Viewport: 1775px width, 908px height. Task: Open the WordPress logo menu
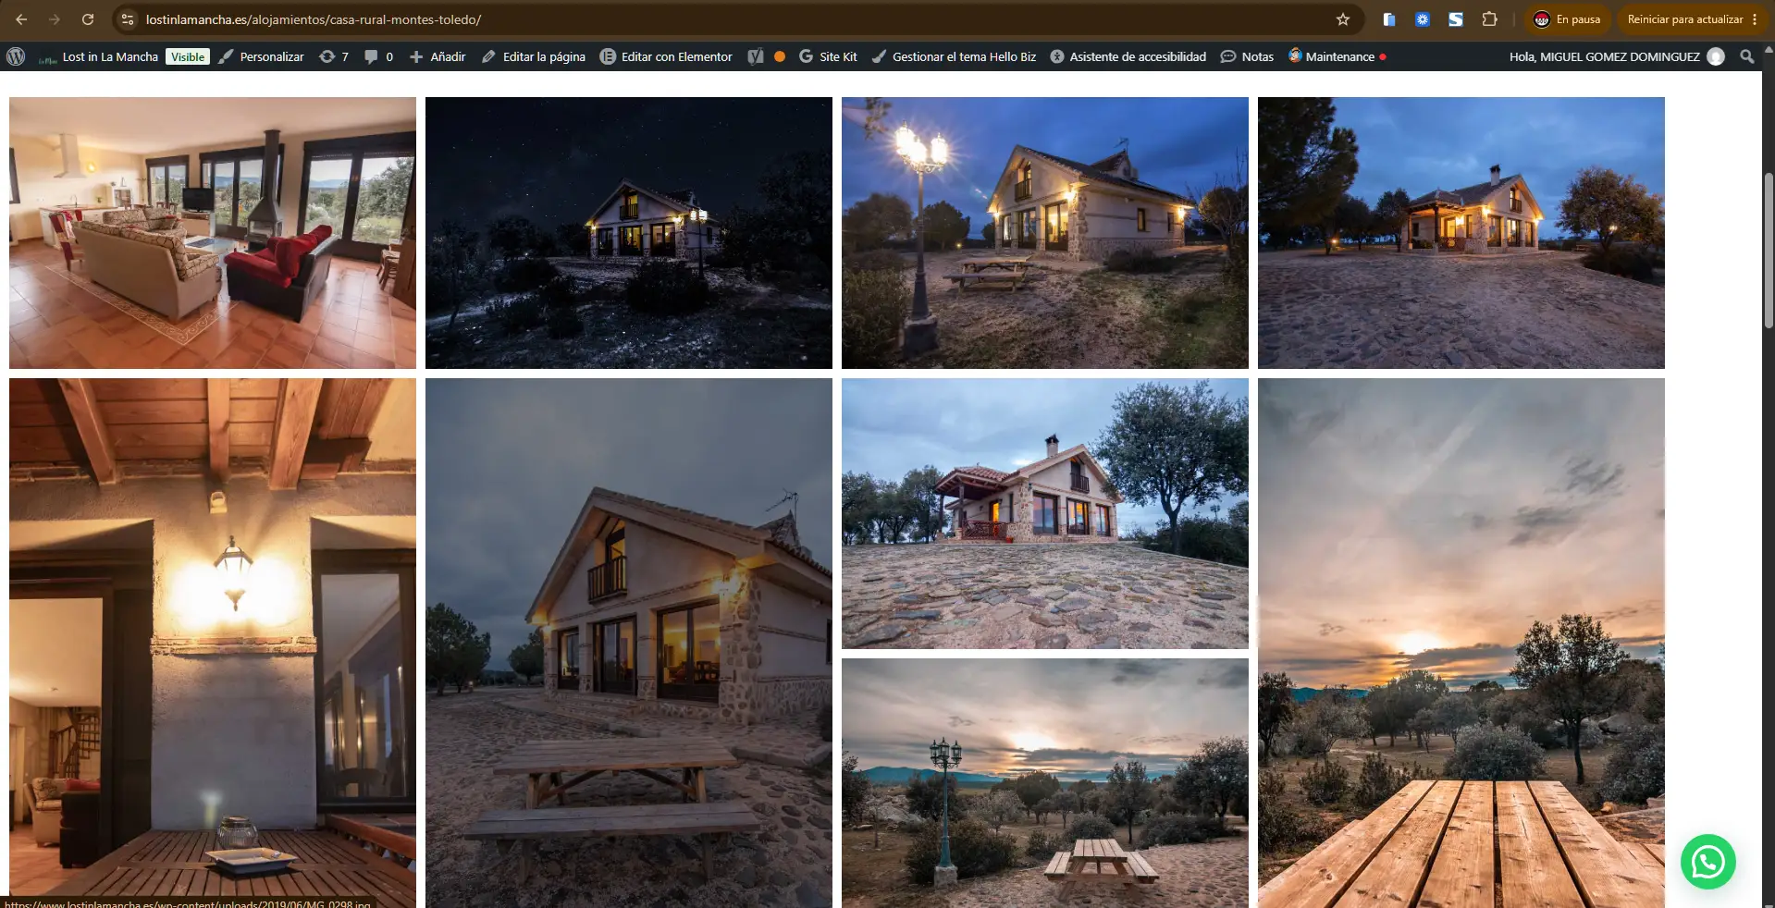click(16, 56)
